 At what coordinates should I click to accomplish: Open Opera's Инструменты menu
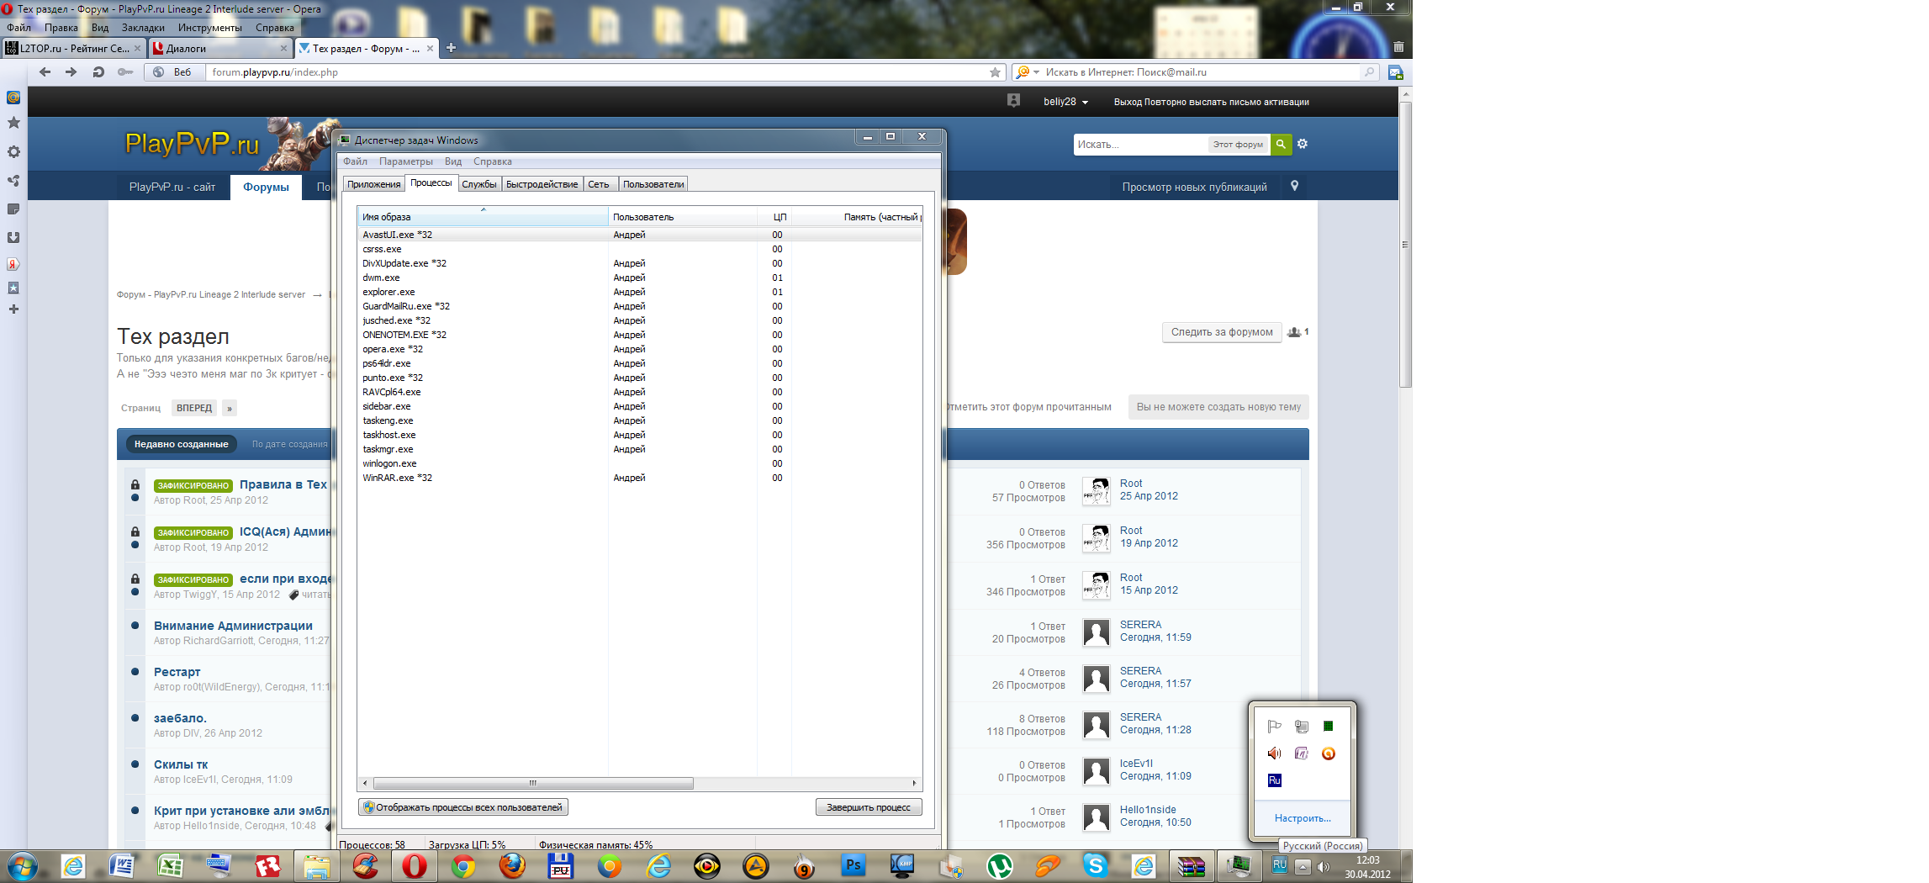click(x=210, y=28)
